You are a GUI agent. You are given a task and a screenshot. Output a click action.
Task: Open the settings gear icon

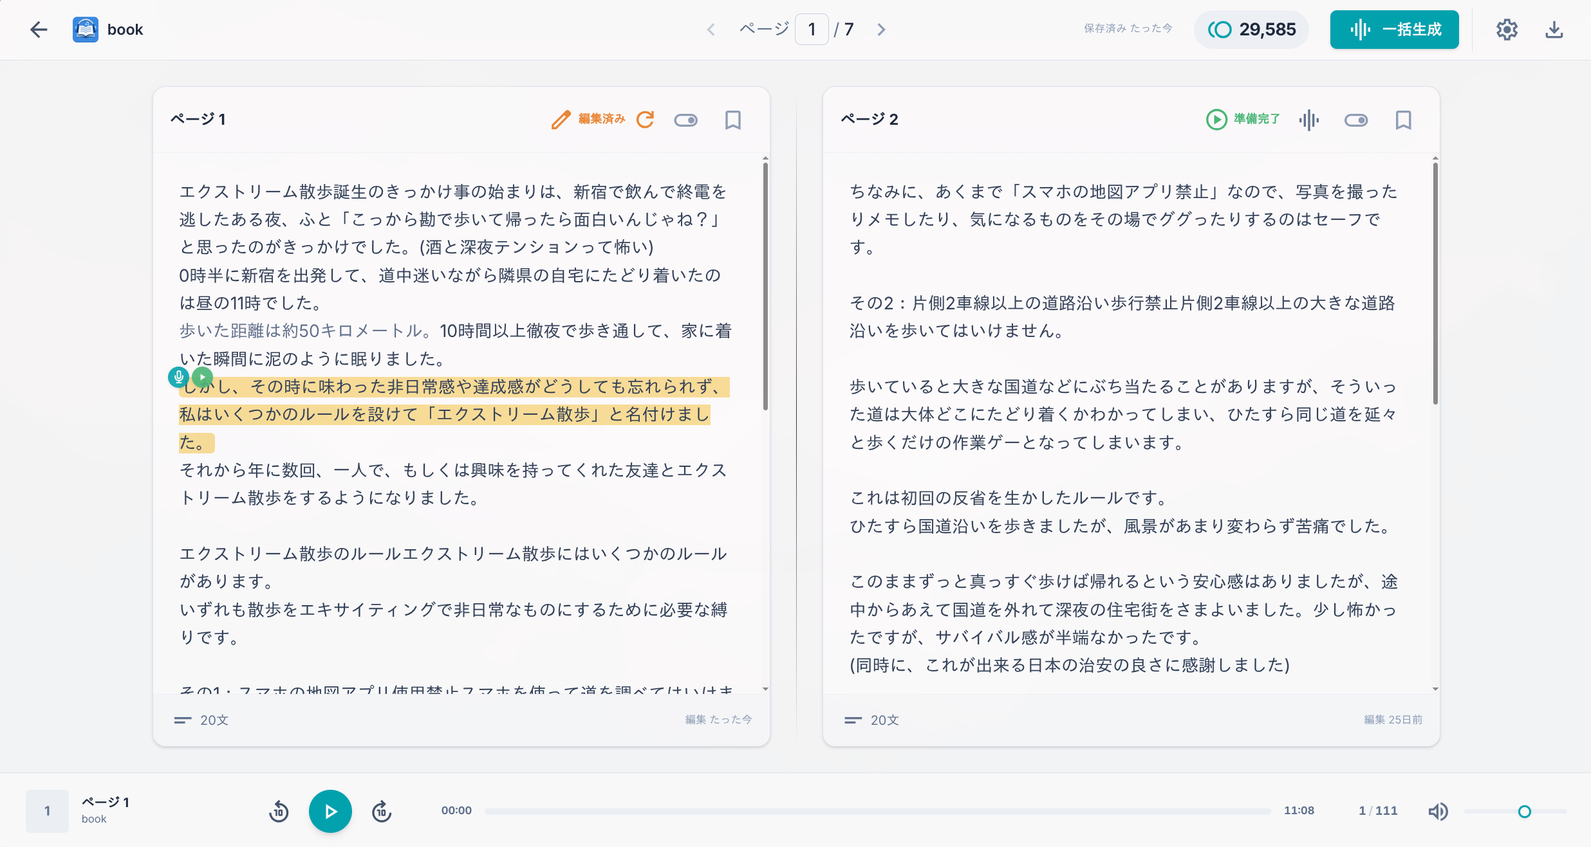coord(1507,30)
